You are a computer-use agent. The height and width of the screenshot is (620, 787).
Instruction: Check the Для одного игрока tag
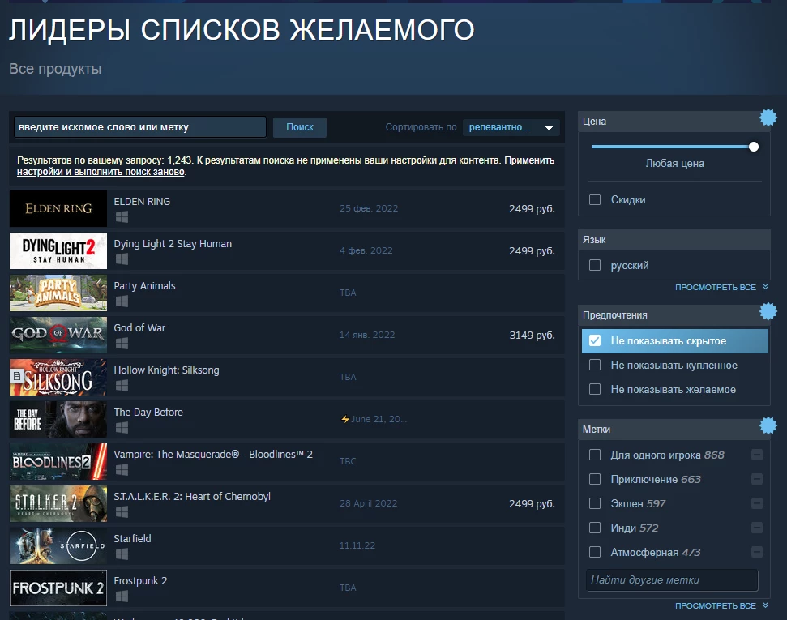pyautogui.click(x=595, y=455)
